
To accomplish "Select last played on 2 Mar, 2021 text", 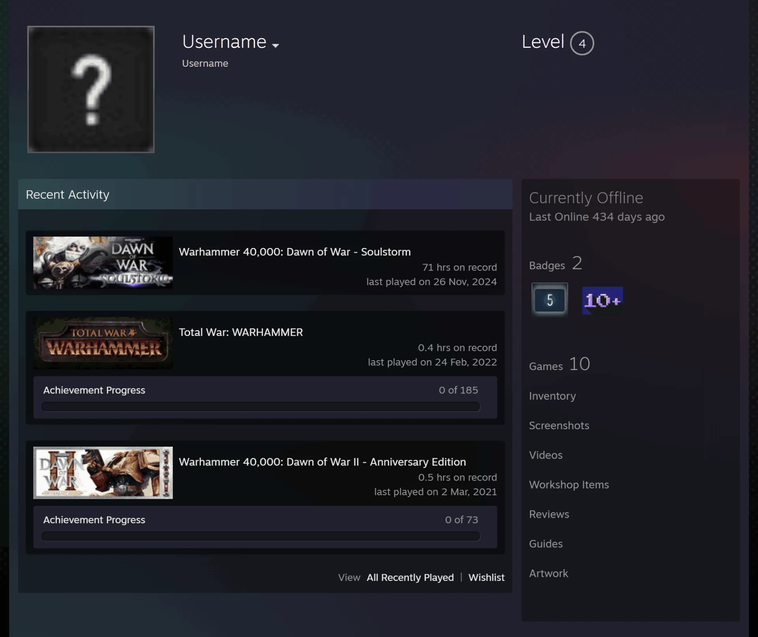I will pos(435,492).
